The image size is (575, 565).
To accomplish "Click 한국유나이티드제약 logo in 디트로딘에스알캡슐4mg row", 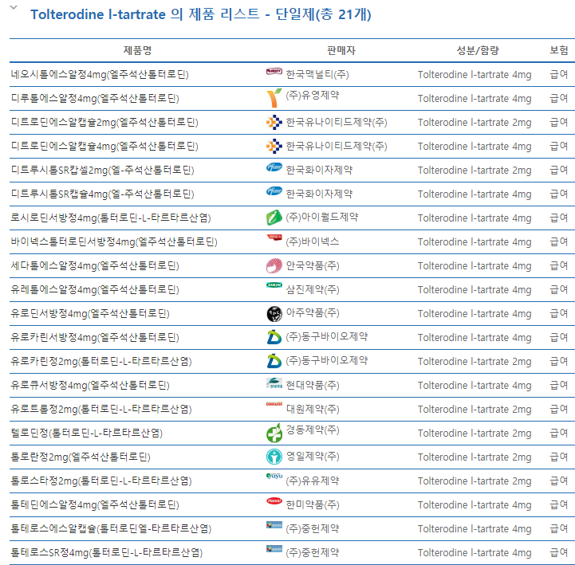I will pos(274,146).
